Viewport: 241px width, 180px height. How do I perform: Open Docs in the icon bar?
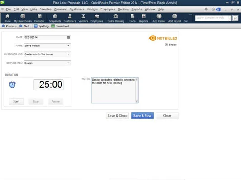pos(132,18)
